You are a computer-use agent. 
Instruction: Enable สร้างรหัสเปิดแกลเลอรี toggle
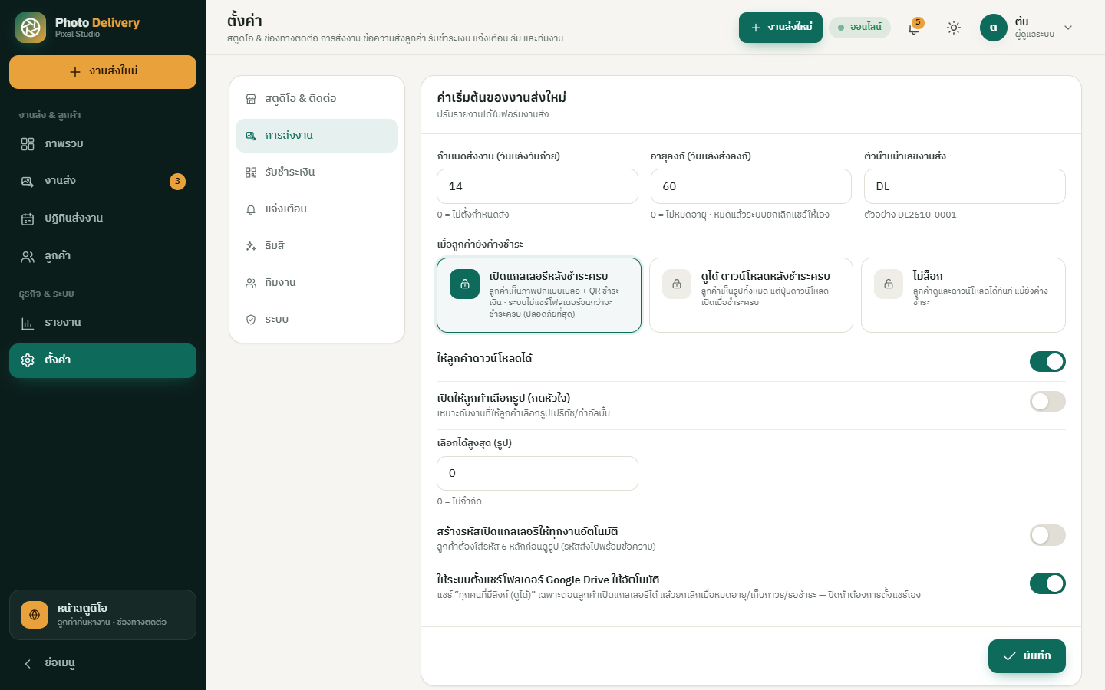[1047, 535]
